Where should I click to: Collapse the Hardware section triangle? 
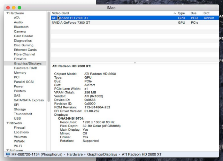8,13
